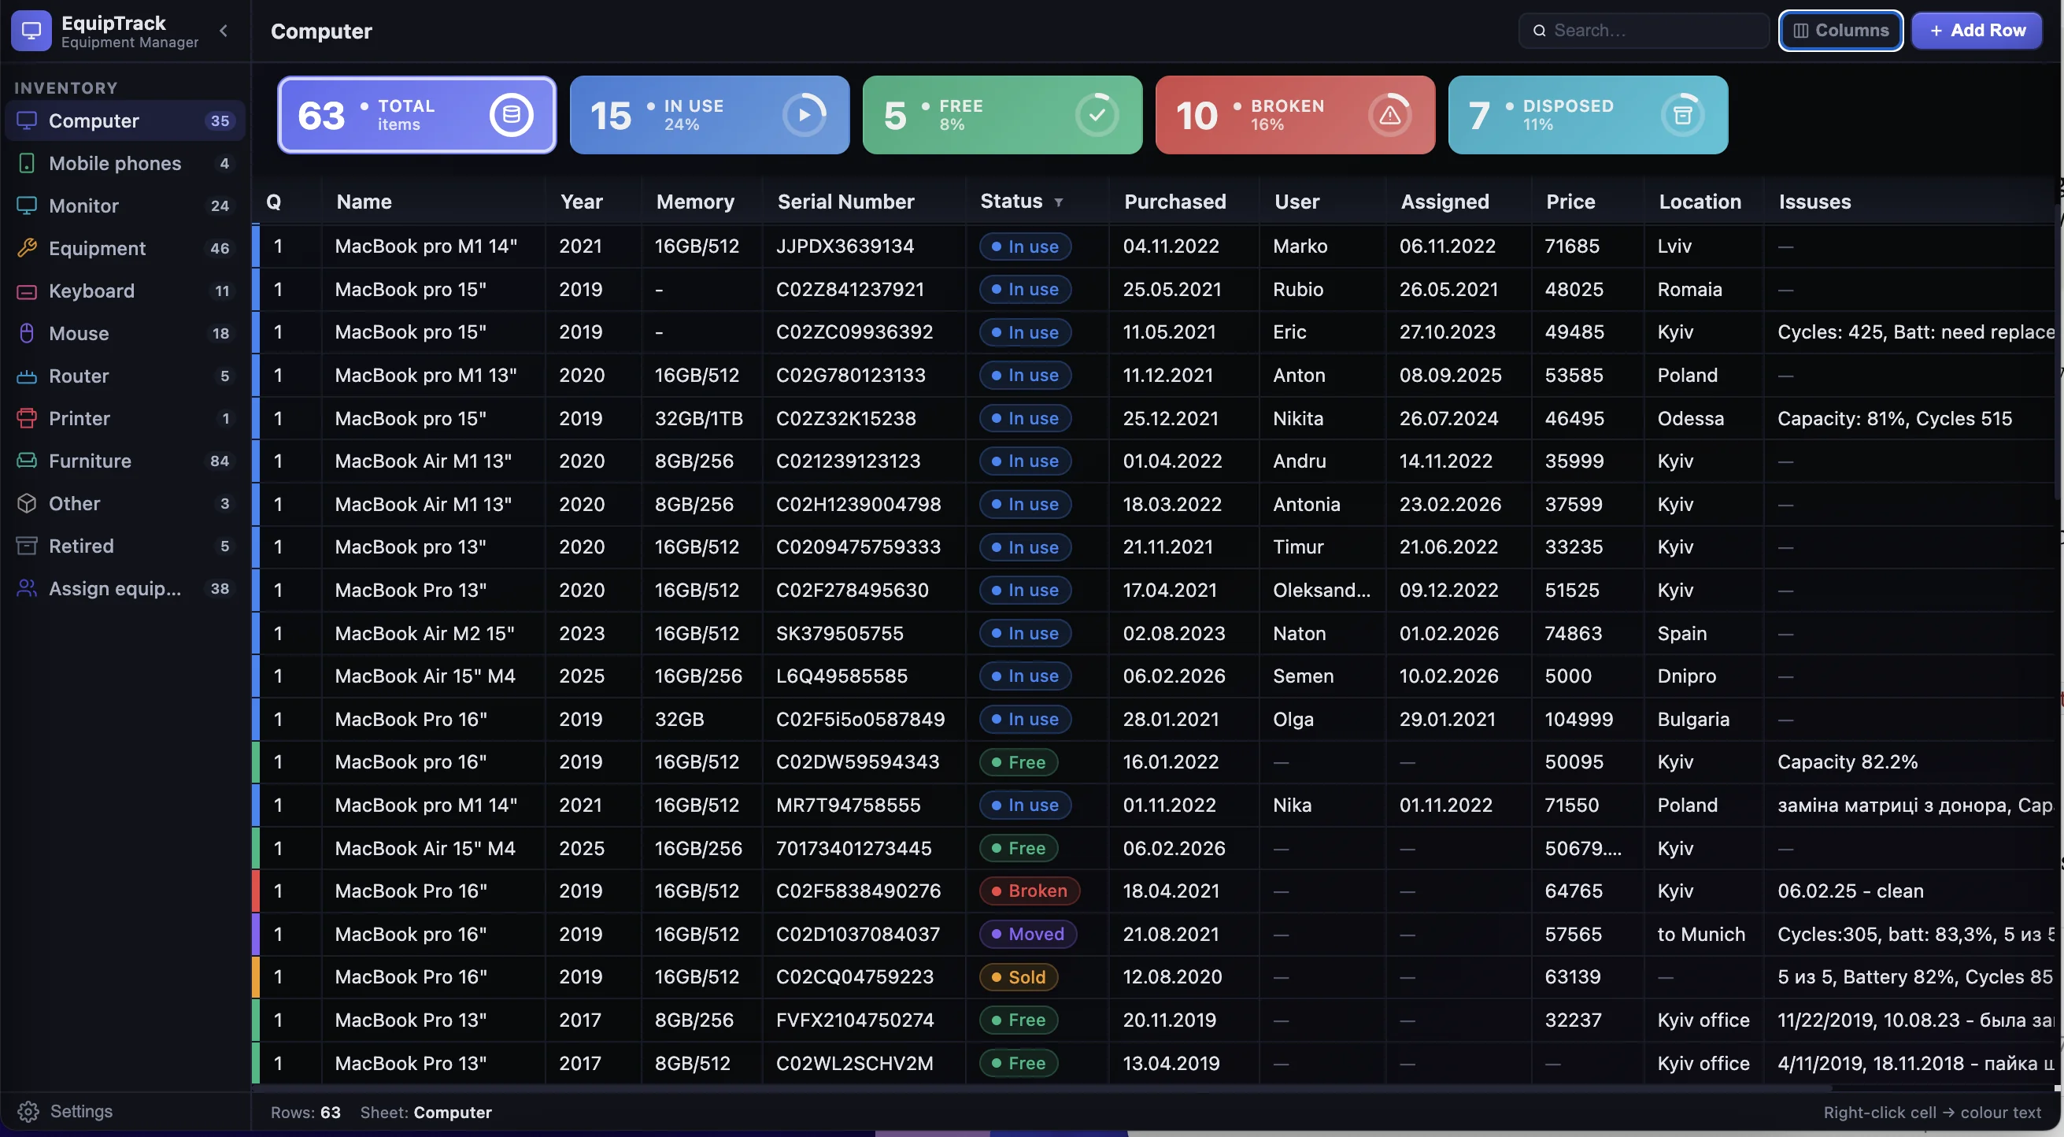Click the warning triangle icon on Broken card
Image resolution: width=2064 pixels, height=1137 pixels.
tap(1389, 116)
